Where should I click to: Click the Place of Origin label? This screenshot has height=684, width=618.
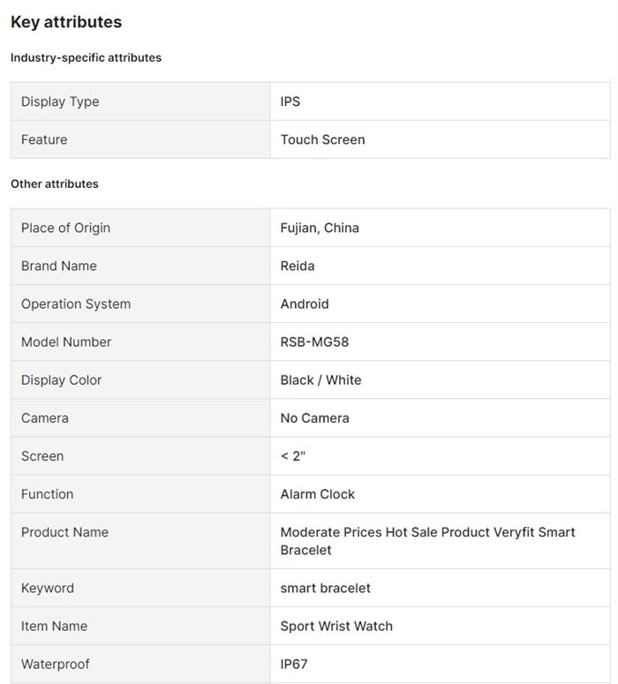tap(65, 228)
